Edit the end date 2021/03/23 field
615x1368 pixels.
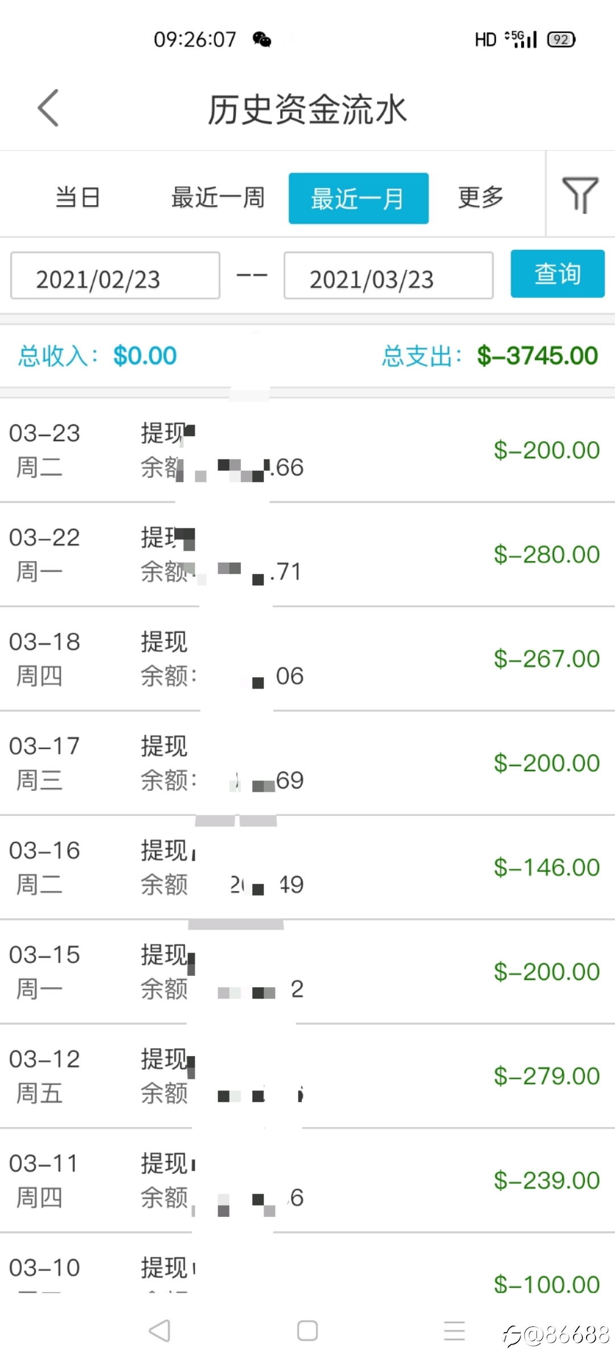(388, 275)
